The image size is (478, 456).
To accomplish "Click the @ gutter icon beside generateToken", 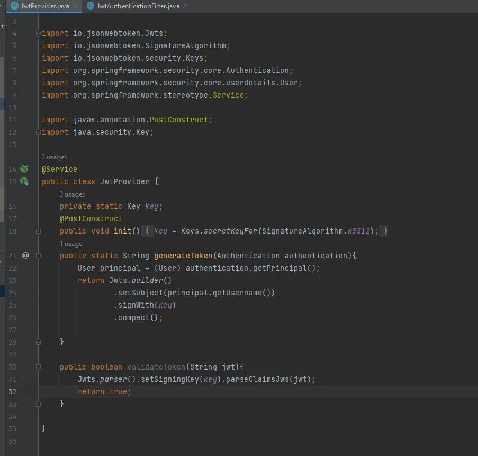I will click(x=25, y=256).
